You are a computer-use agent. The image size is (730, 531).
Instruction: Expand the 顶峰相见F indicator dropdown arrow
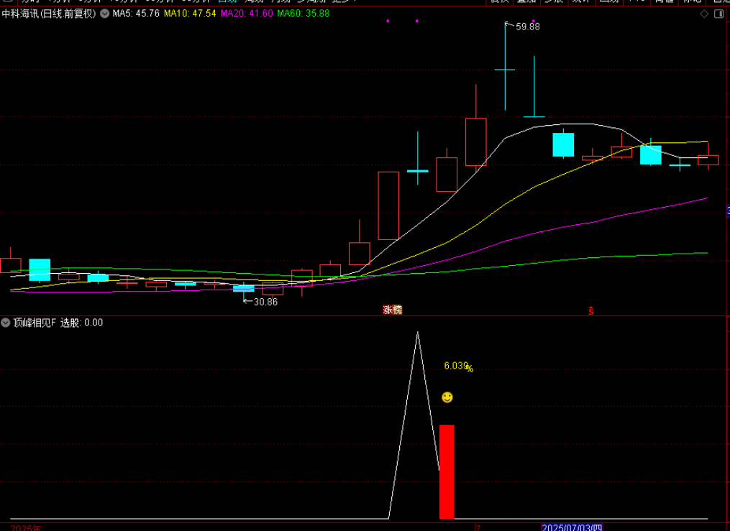coord(6,323)
